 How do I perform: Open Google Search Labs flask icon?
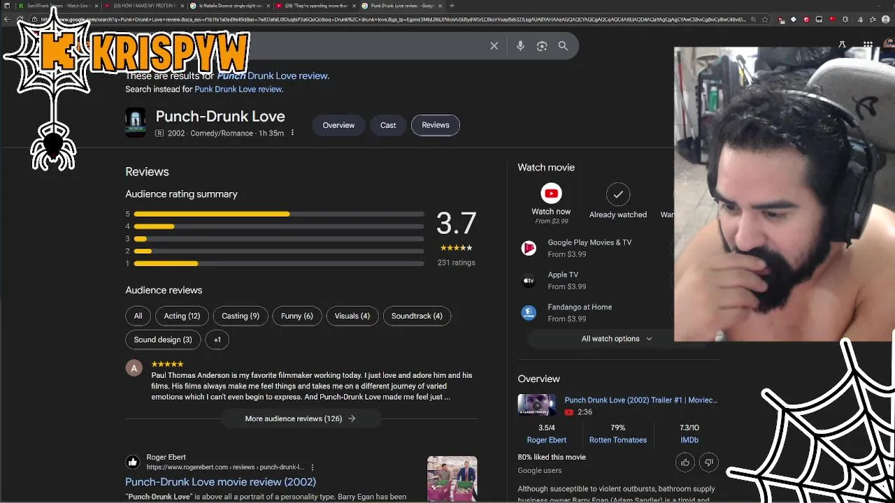point(842,45)
